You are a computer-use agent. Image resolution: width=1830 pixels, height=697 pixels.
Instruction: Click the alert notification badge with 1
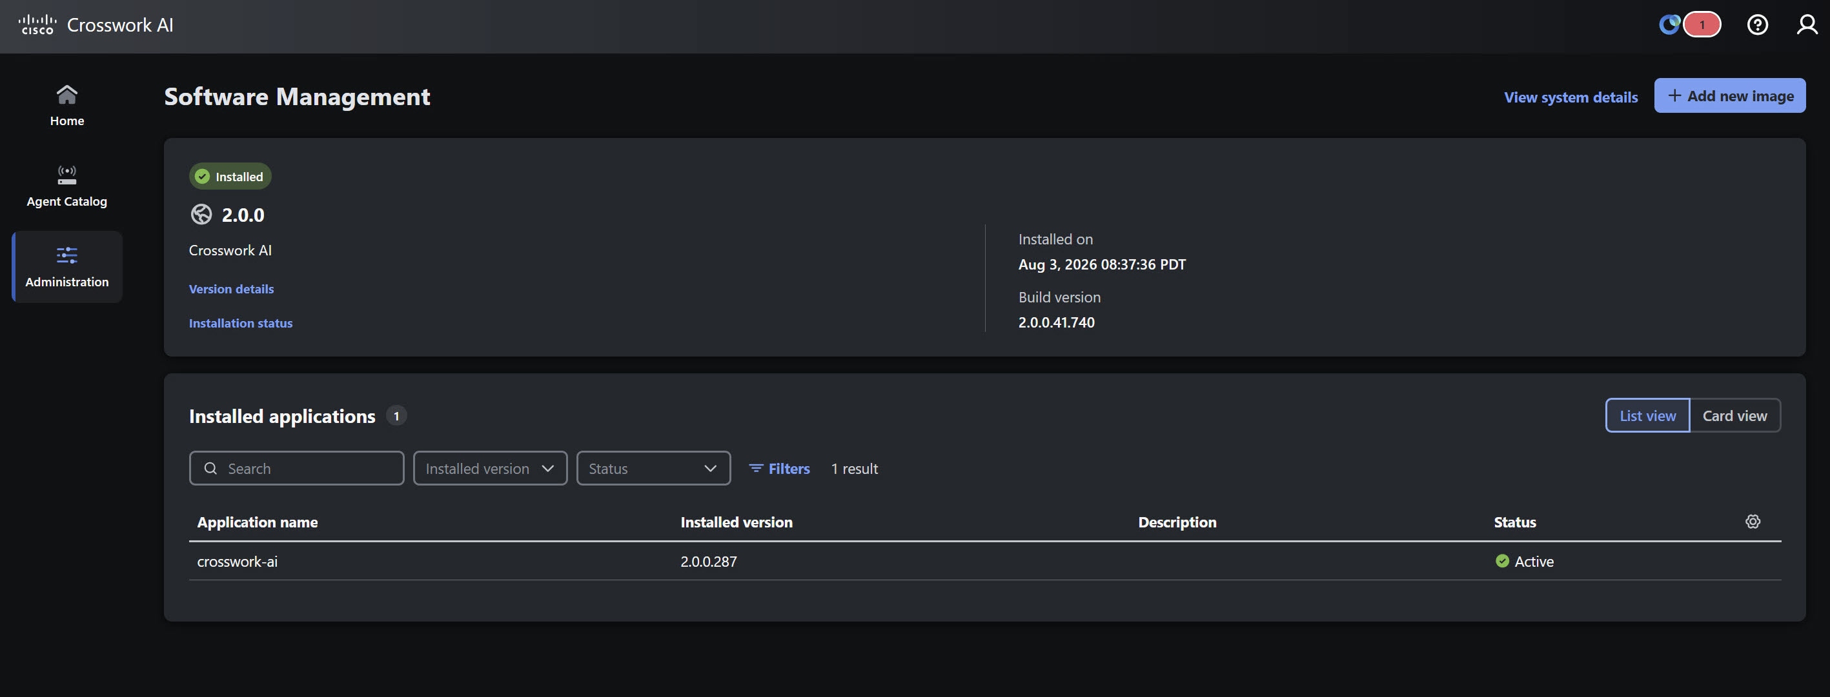pyautogui.click(x=1702, y=25)
